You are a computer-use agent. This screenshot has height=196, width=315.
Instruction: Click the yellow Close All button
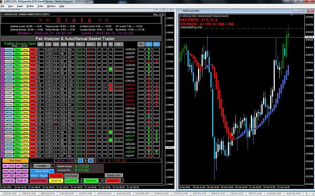[56, 181]
